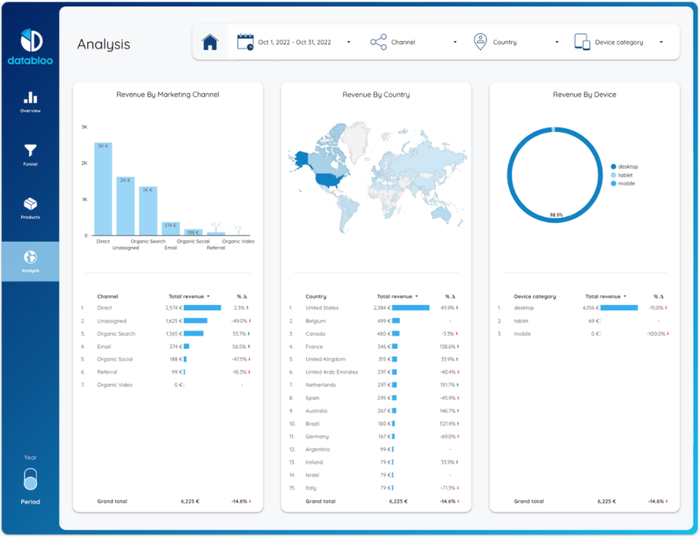Open the Overview page from the sidebar
The image size is (700, 538).
[29, 101]
